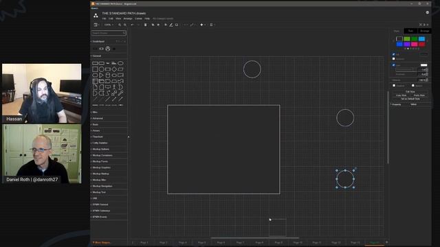Click the settings icon at top right

[428, 12]
